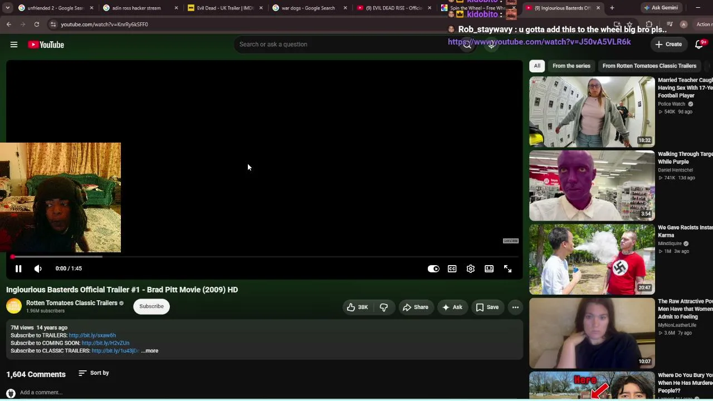Pause the trailer with the pause button
The image size is (713, 401).
[x=18, y=268]
